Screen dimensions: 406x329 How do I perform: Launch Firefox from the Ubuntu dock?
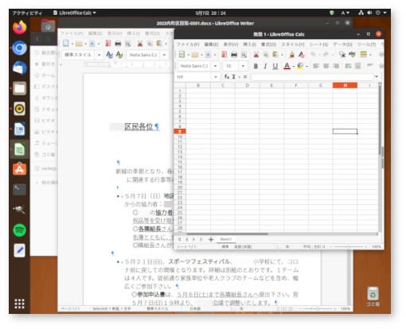click(20, 27)
